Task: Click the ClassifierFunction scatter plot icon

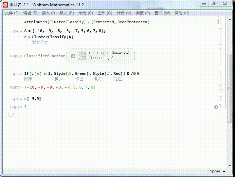Action: [82, 56]
